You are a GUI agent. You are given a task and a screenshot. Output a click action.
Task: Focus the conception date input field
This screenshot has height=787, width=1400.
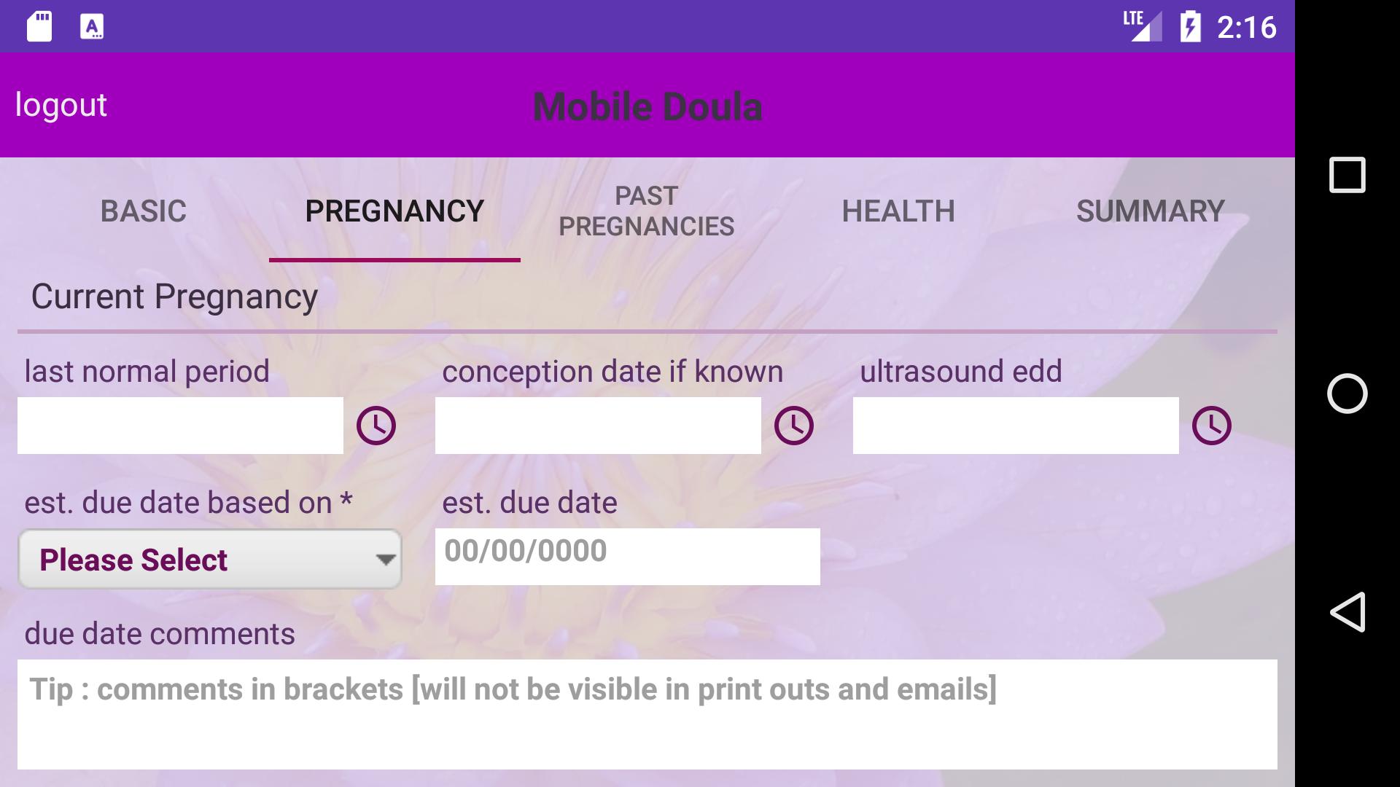coord(598,426)
